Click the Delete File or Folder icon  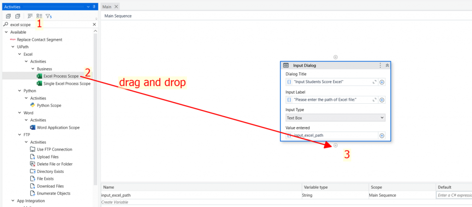pos(33,164)
